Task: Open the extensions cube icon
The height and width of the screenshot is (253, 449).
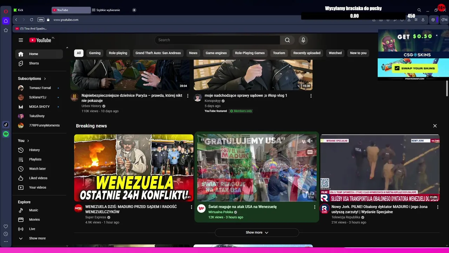Action: click(433, 20)
